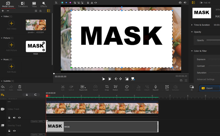Image resolution: width=220 pixels, height=136 pixels.
Task: Select the MASK picture thumbnail in library
Action: click(x=36, y=46)
